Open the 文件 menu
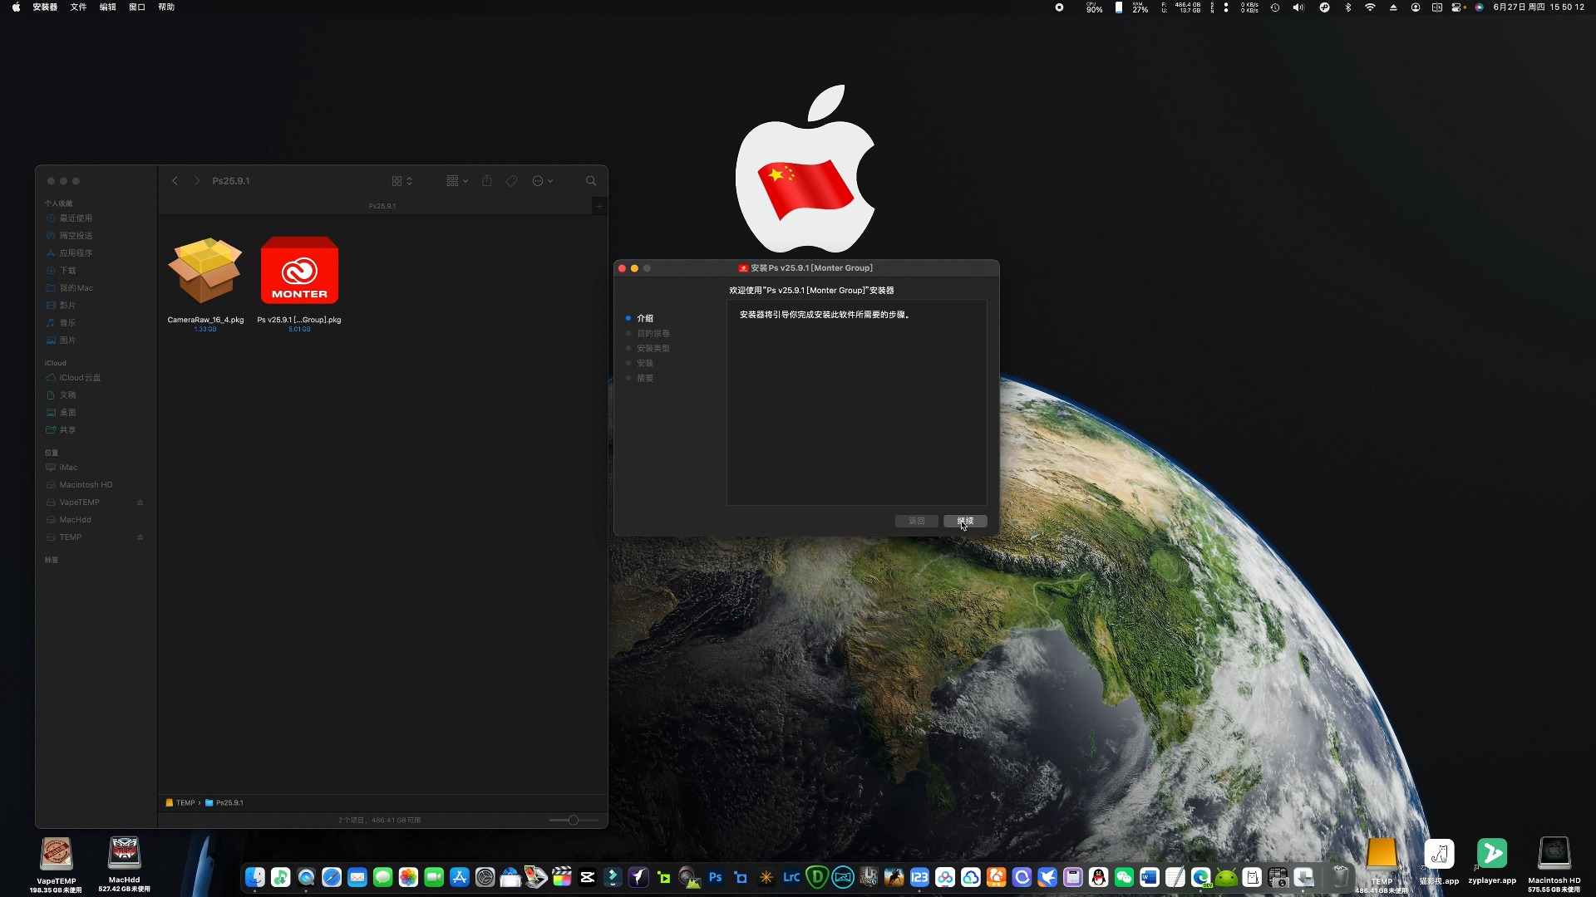Viewport: 1596px width, 897px height. coord(78,7)
